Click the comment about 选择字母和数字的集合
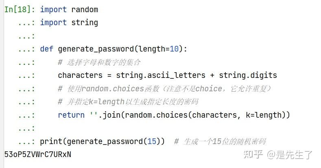The width and height of the screenshot is (321, 168). click(99, 62)
